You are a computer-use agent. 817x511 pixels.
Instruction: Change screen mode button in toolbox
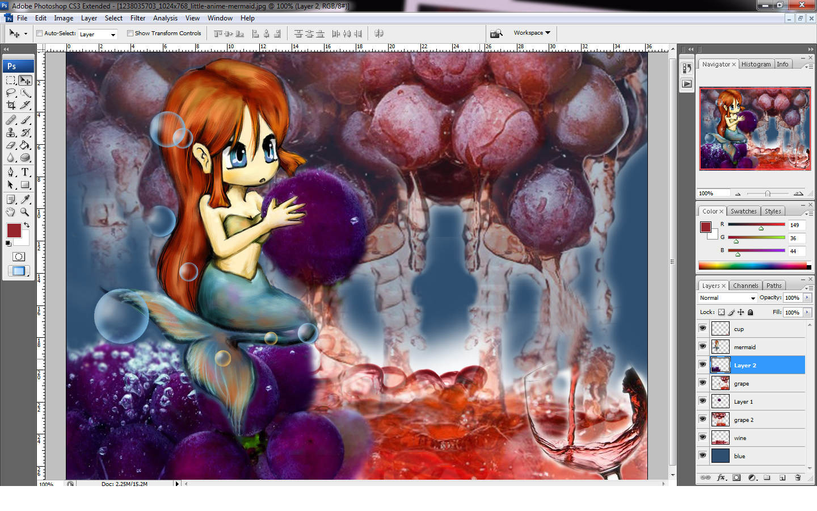coord(18,271)
